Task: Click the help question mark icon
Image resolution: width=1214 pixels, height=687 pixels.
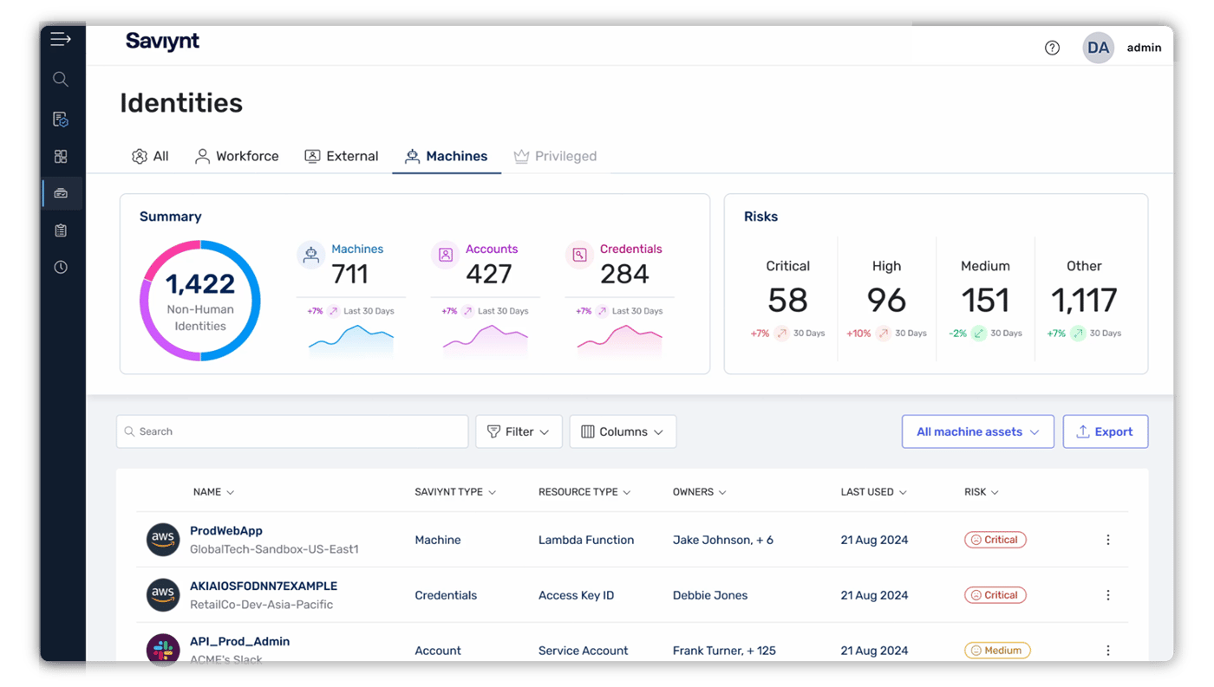Action: (1052, 48)
